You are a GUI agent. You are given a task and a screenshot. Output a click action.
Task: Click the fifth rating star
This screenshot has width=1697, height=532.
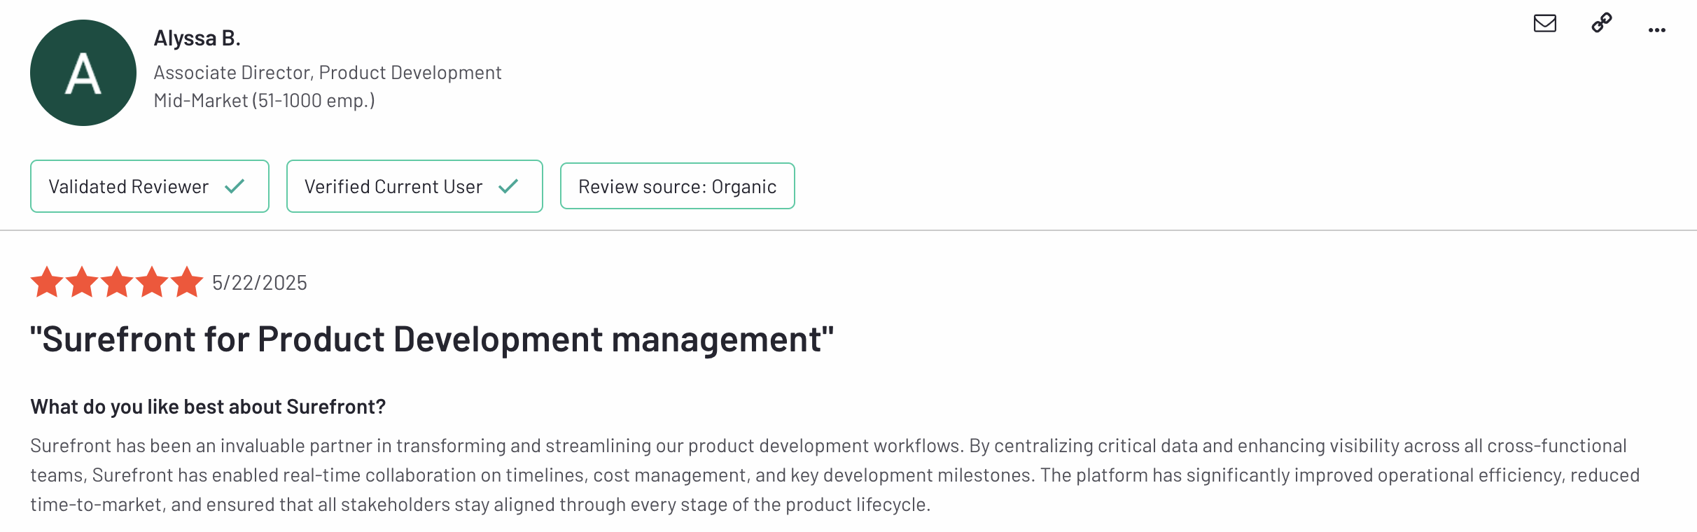(187, 282)
